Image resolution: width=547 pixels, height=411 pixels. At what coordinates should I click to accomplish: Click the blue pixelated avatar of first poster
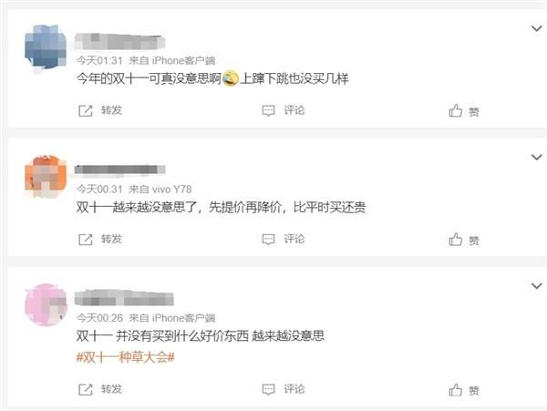click(x=46, y=47)
